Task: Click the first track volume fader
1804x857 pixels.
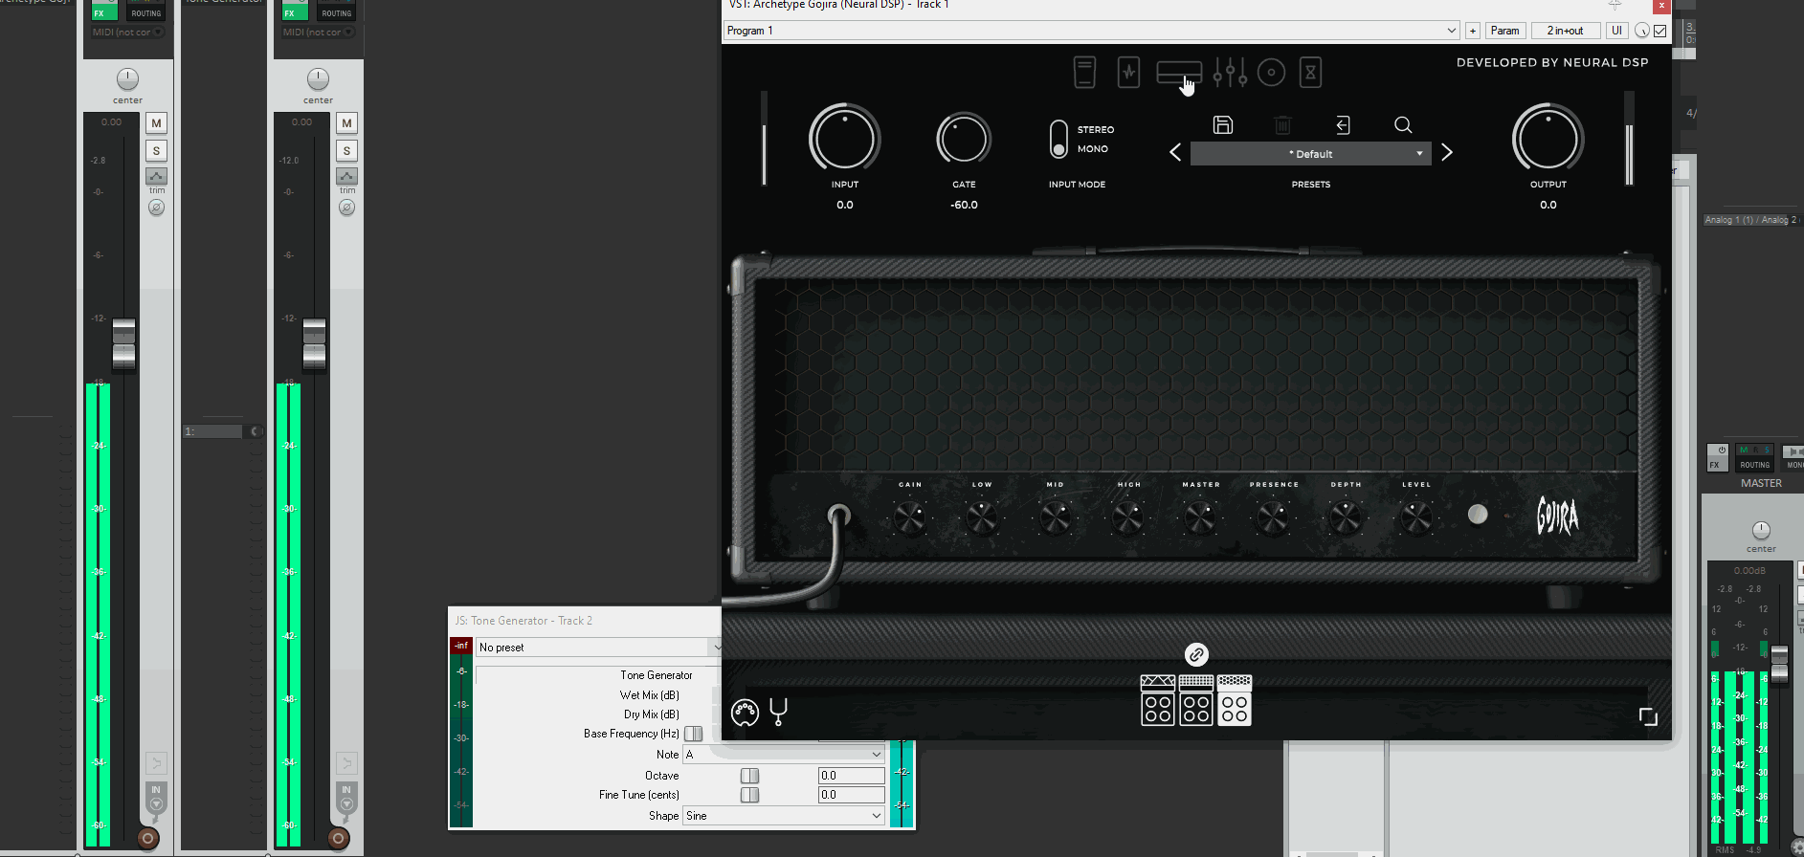Action: point(124,344)
